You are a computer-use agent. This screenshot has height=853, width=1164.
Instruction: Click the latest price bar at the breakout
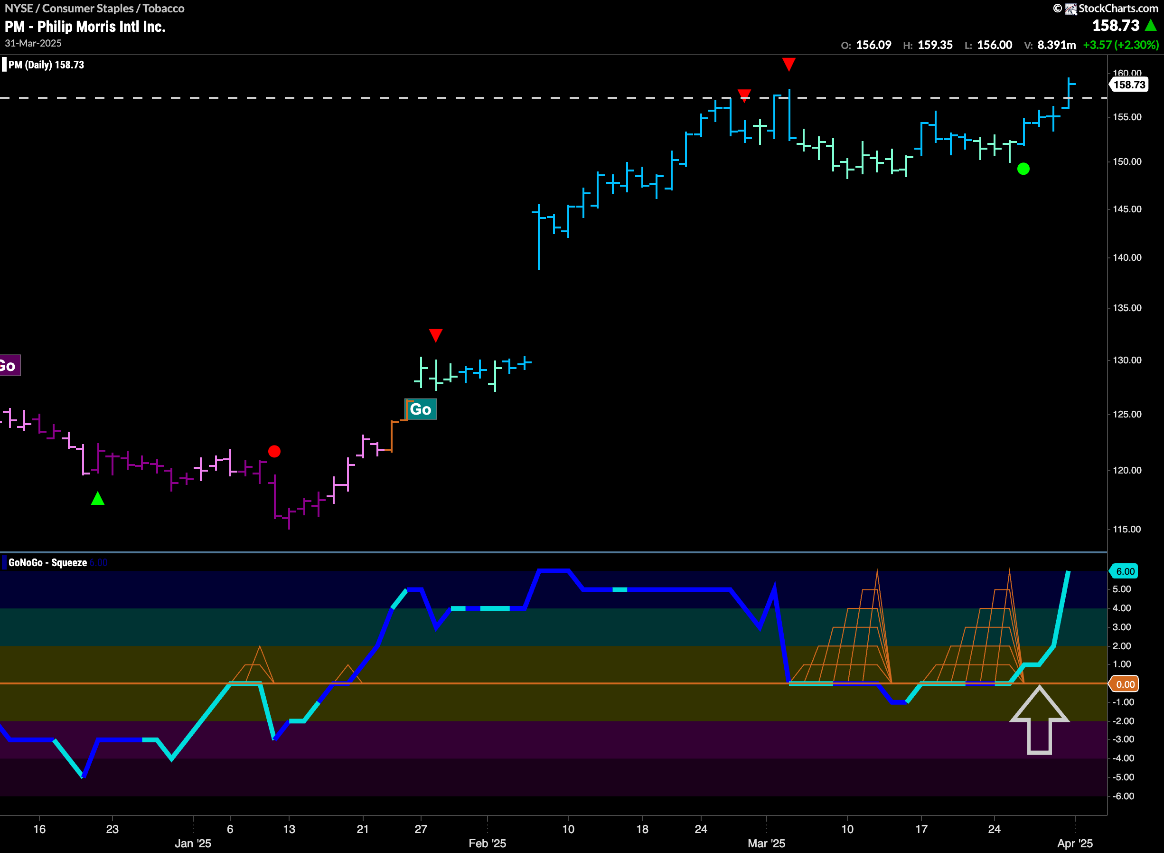pyautogui.click(x=1069, y=93)
